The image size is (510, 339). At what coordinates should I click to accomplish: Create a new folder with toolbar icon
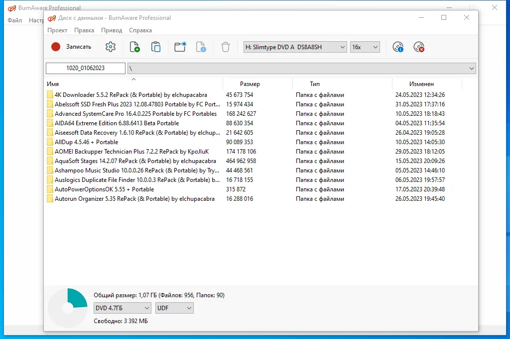[x=180, y=47]
